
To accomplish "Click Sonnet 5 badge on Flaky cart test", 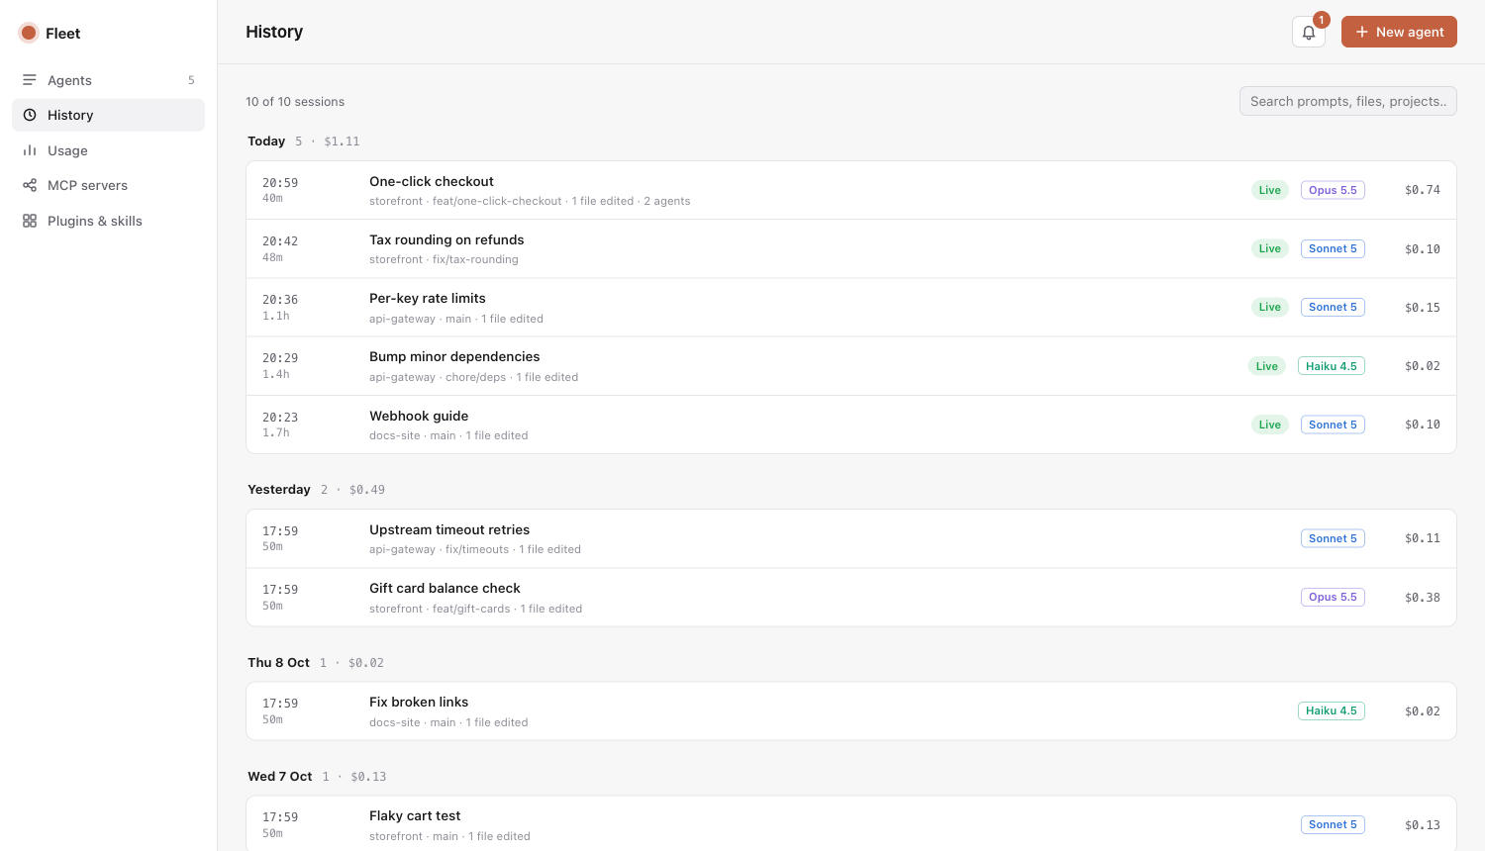I will [1333, 824].
